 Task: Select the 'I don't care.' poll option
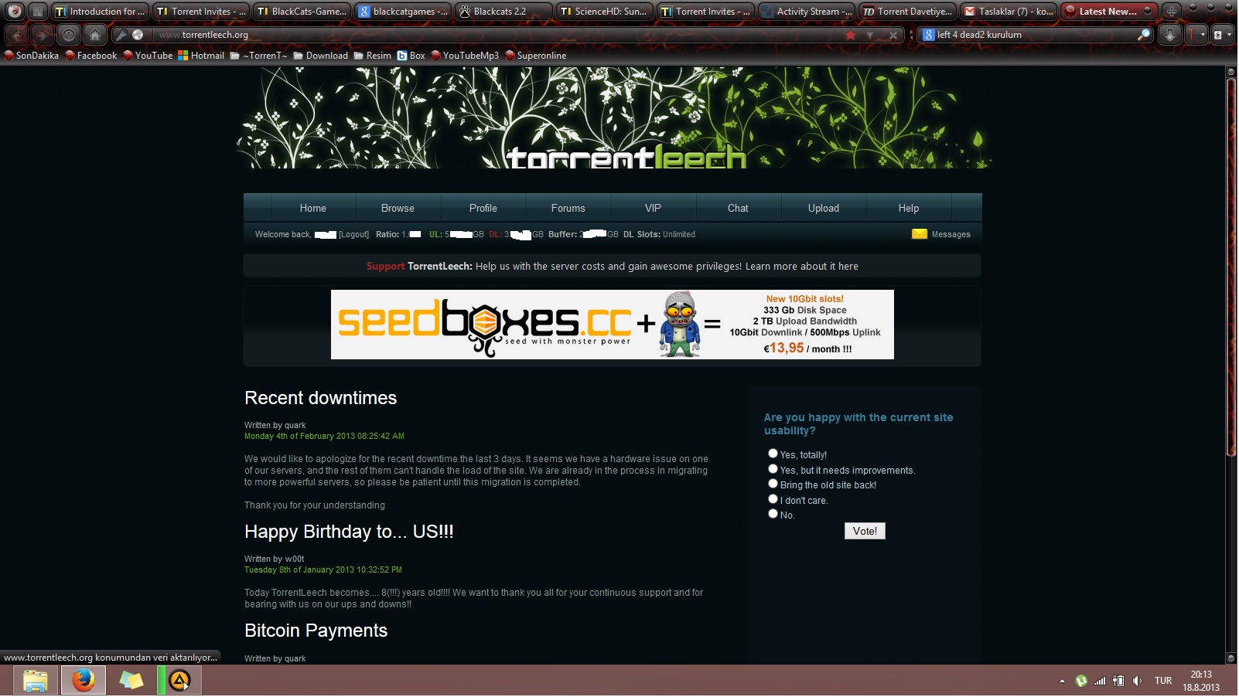pos(773,499)
